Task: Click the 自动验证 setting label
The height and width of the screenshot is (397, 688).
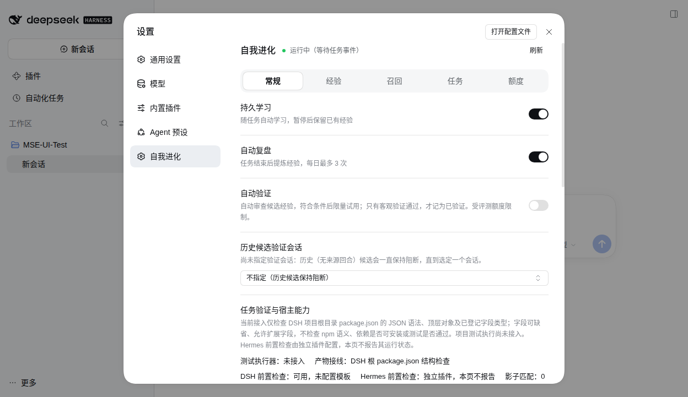Action: coord(256,193)
